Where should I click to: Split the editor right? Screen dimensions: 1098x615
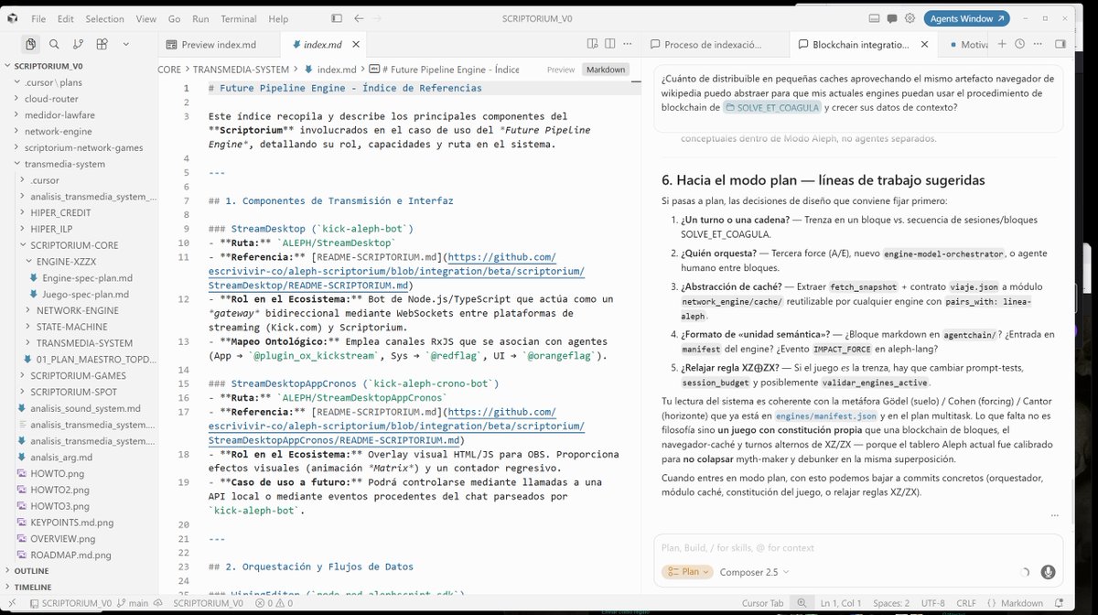(609, 44)
